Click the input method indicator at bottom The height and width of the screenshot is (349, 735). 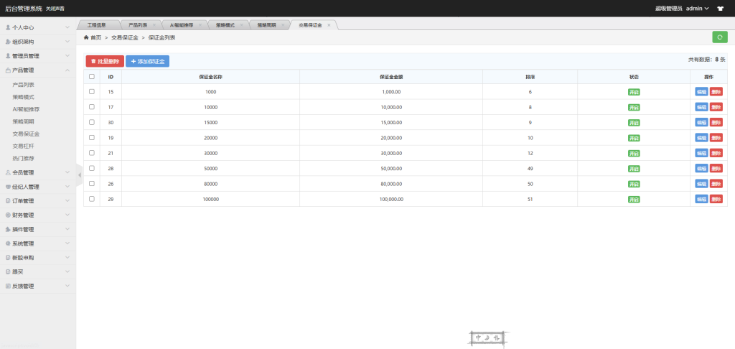(x=487, y=338)
